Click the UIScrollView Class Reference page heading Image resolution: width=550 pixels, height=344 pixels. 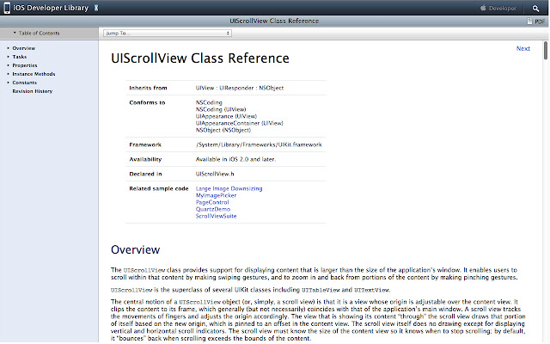200,58
